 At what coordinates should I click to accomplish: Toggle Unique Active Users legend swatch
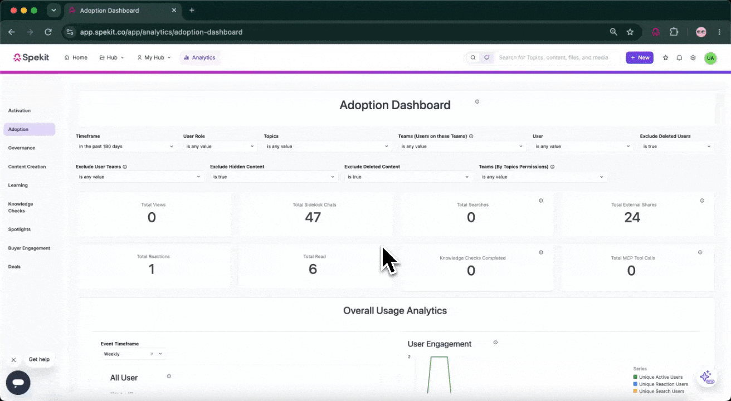tap(635, 377)
